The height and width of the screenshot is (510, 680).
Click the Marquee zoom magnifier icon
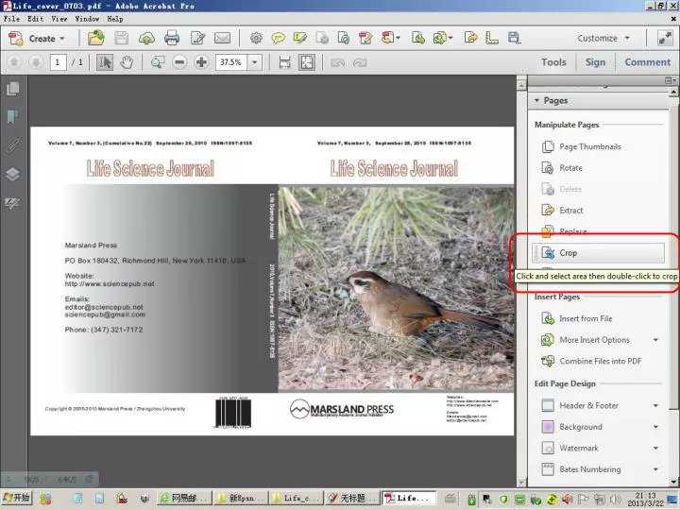158,62
